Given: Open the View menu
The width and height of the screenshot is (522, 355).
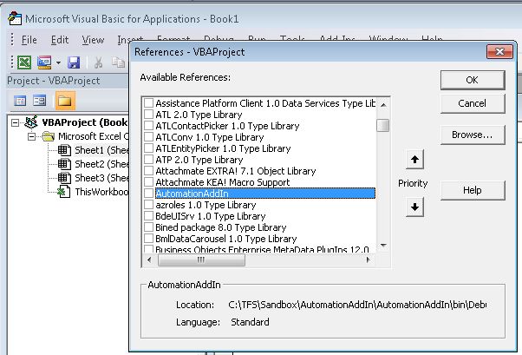Looking at the screenshot, I should (93, 40).
